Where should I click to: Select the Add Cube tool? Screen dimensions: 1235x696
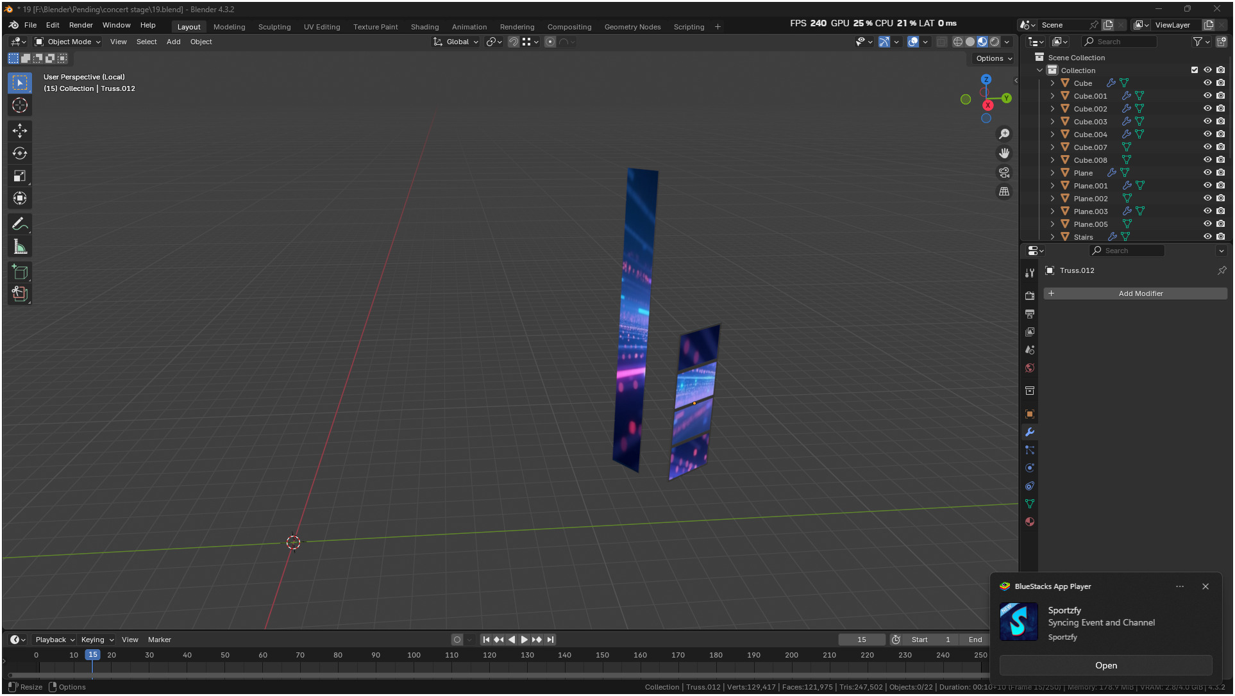(x=20, y=272)
